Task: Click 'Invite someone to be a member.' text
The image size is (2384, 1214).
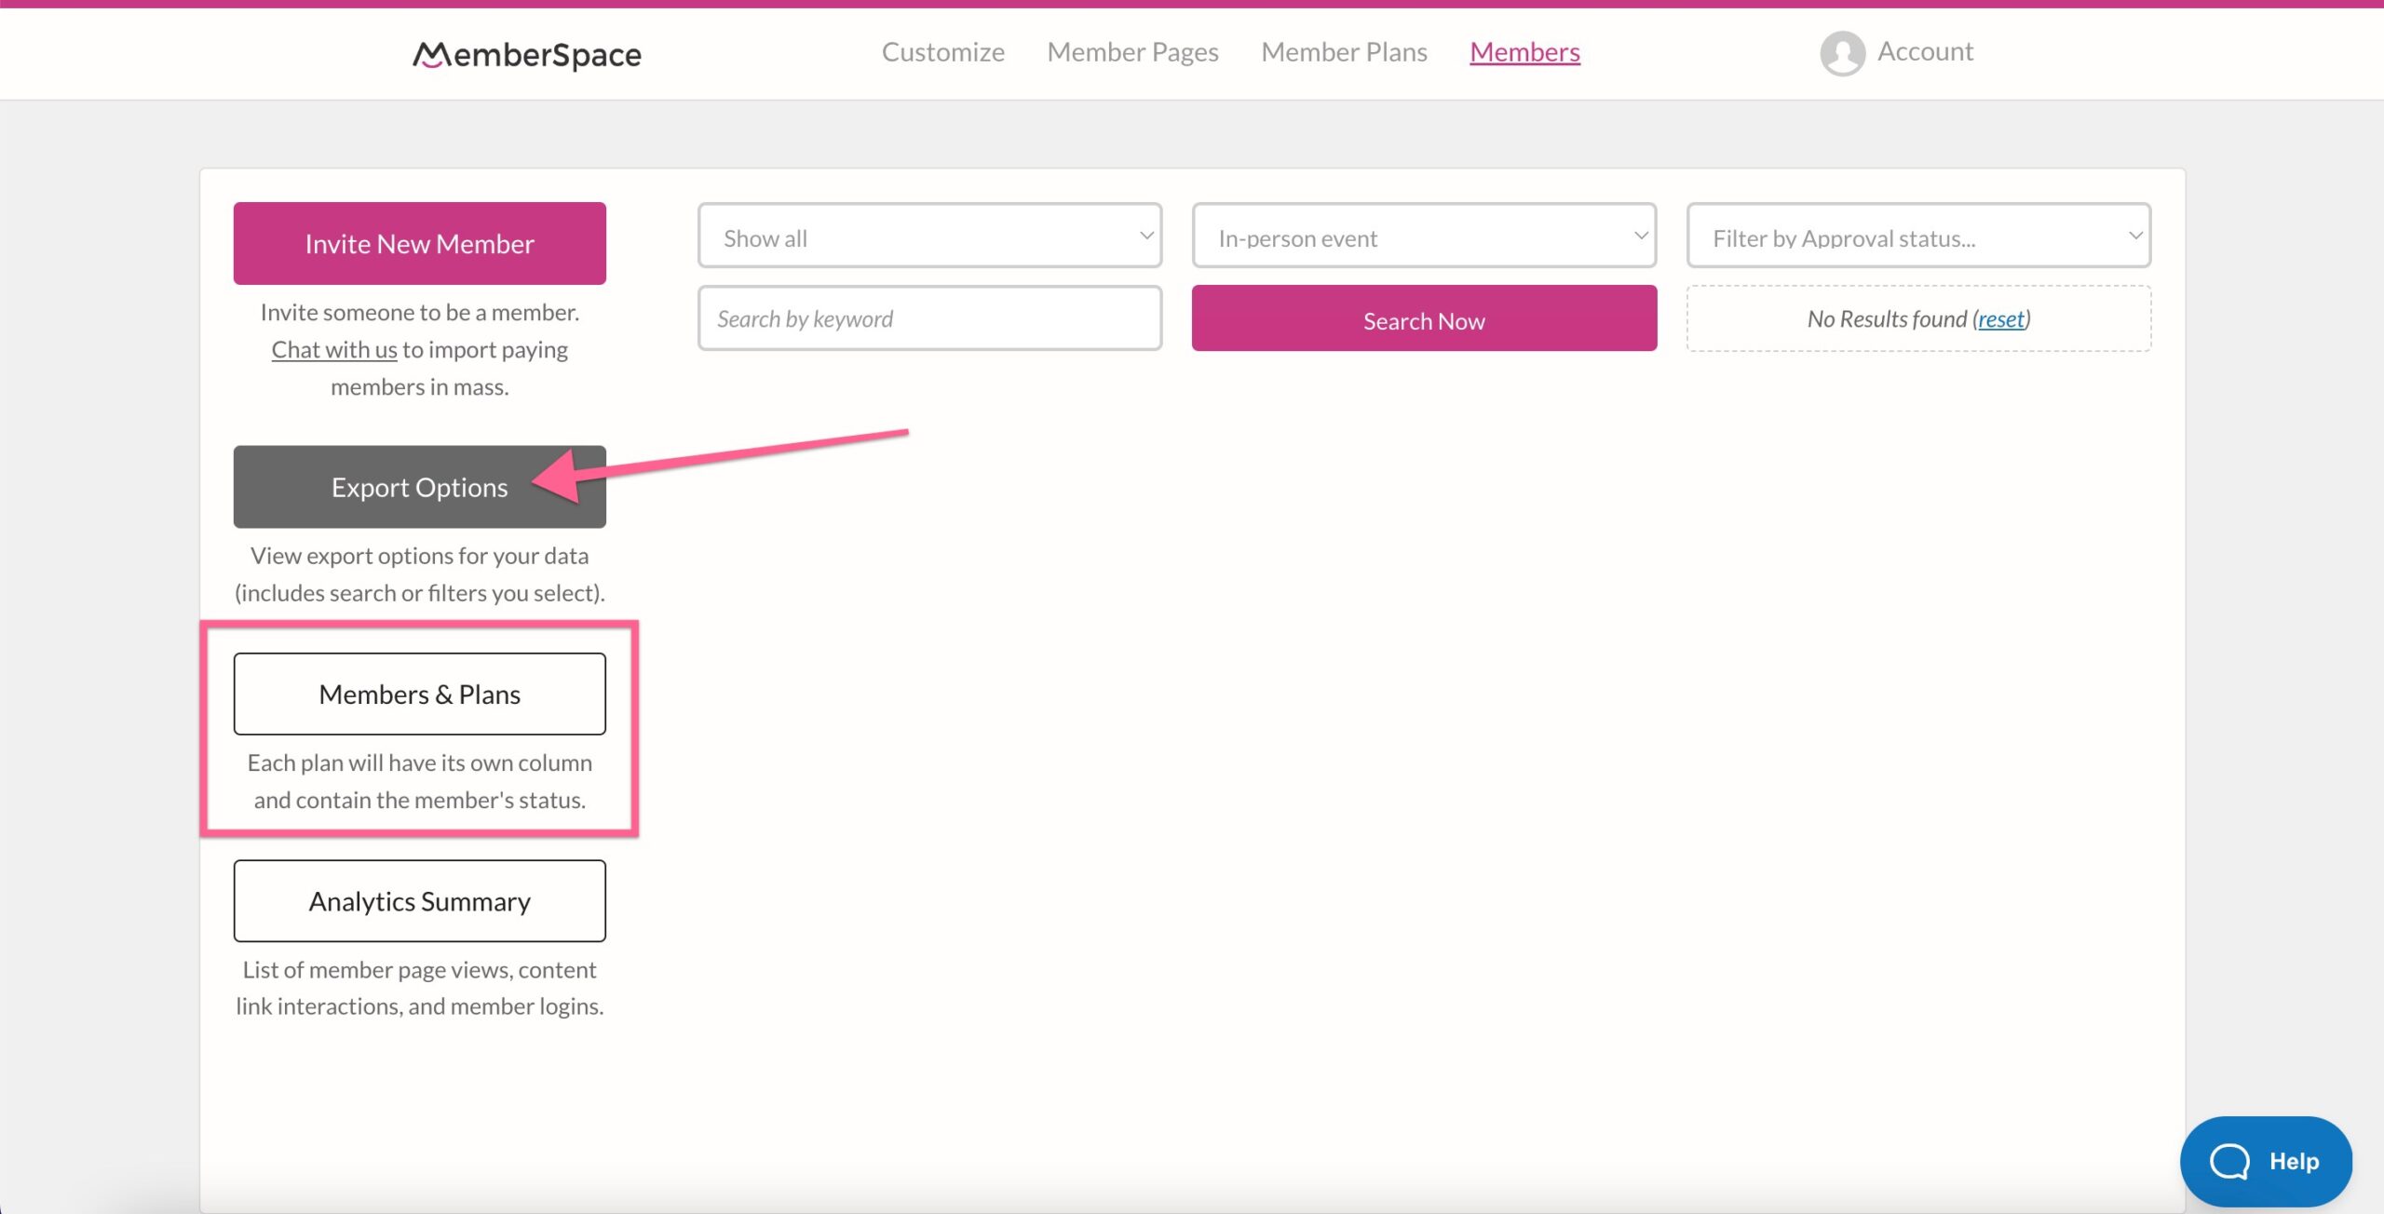Action: [x=419, y=312]
